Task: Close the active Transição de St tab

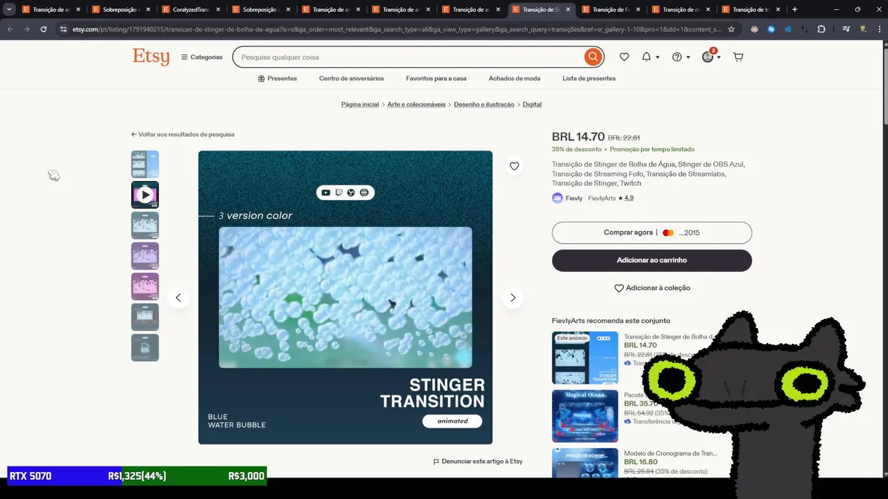Action: click(x=568, y=10)
